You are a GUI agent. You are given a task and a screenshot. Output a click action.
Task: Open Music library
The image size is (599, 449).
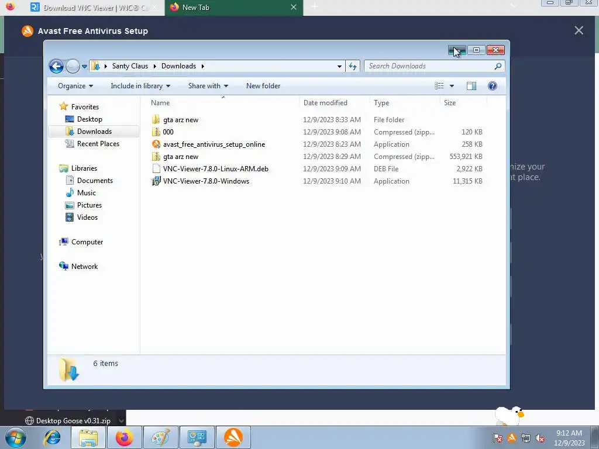87,193
